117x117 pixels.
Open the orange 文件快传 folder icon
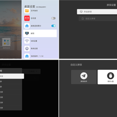(x=27, y=11)
